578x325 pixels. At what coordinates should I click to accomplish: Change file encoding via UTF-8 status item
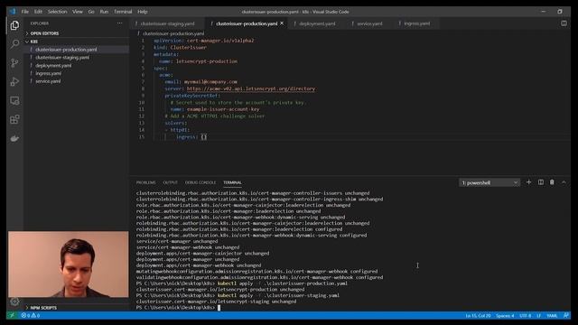point(525,316)
